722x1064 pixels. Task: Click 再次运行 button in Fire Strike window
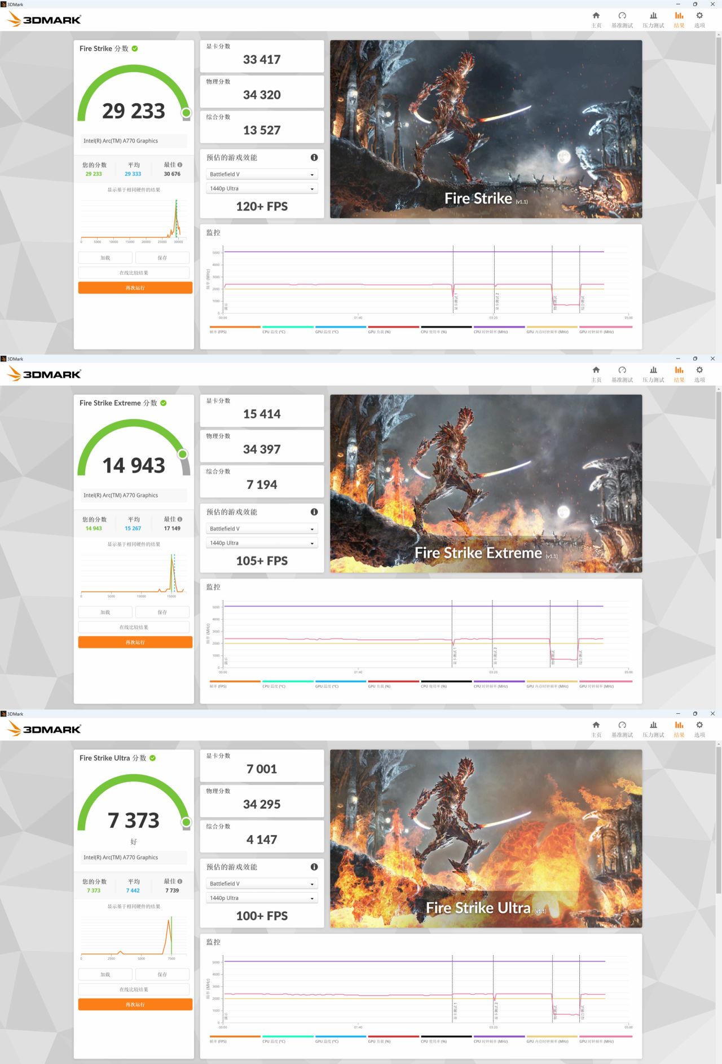point(135,288)
